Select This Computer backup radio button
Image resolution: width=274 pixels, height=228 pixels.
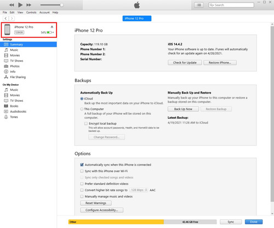pos(82,109)
